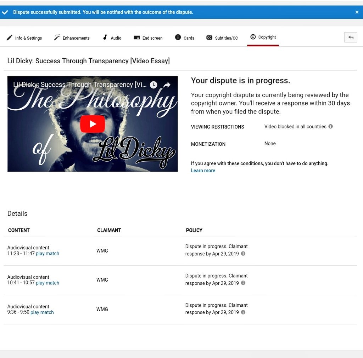Select the Copyright tab
The width and height of the screenshot is (363, 358).
tap(263, 37)
